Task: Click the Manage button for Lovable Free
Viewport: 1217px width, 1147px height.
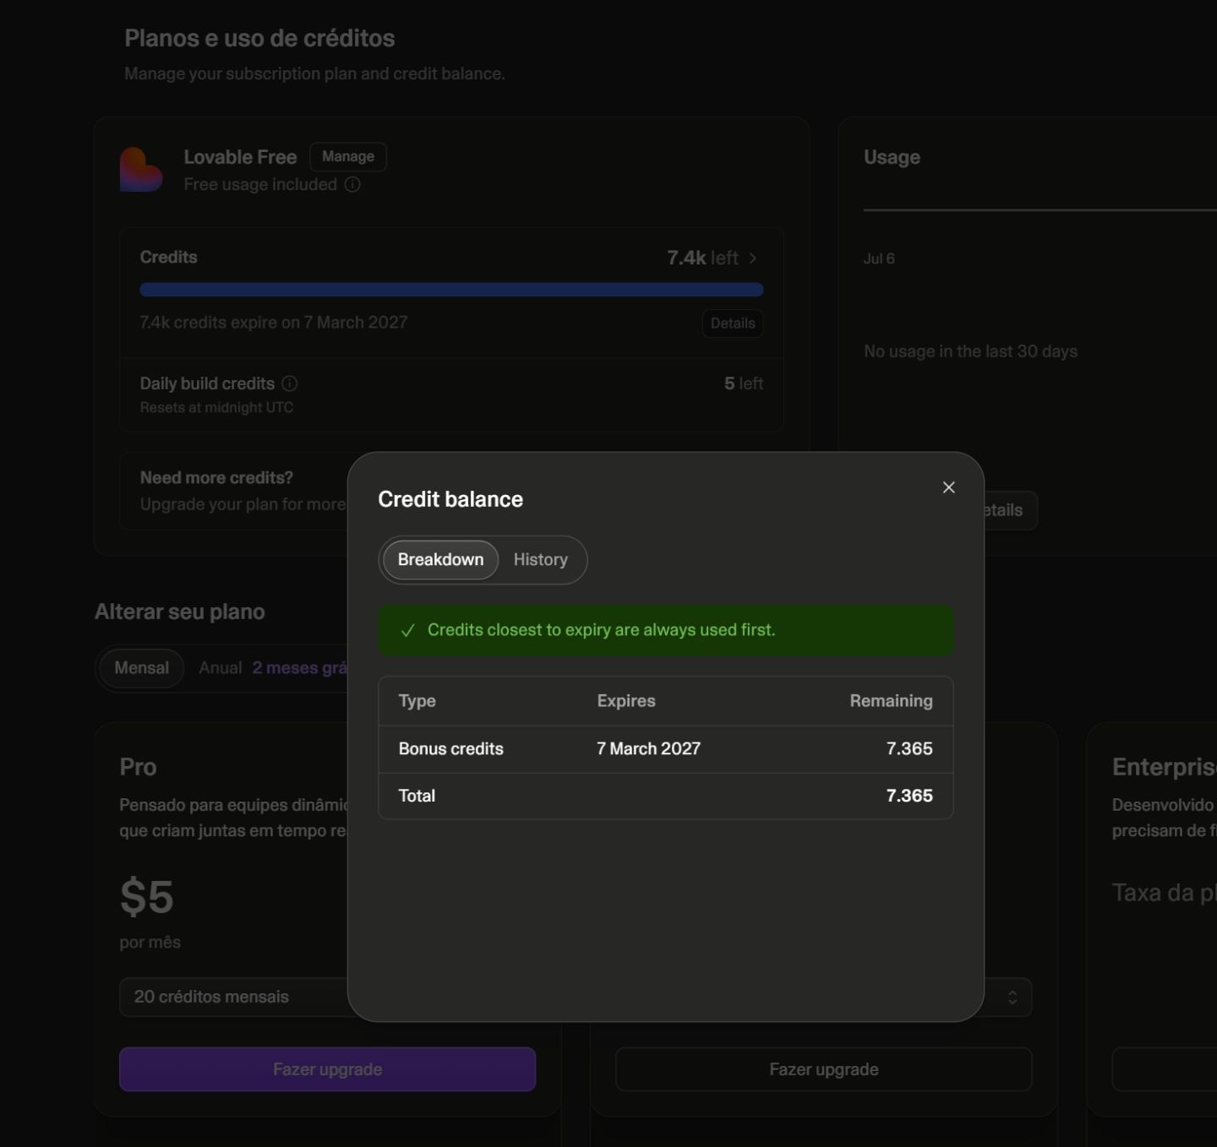Action: pyautogui.click(x=348, y=156)
